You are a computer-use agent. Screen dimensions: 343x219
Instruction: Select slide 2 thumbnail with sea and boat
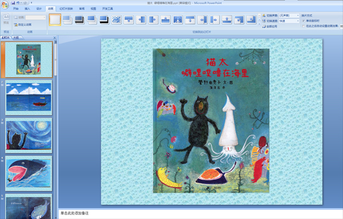[29, 97]
